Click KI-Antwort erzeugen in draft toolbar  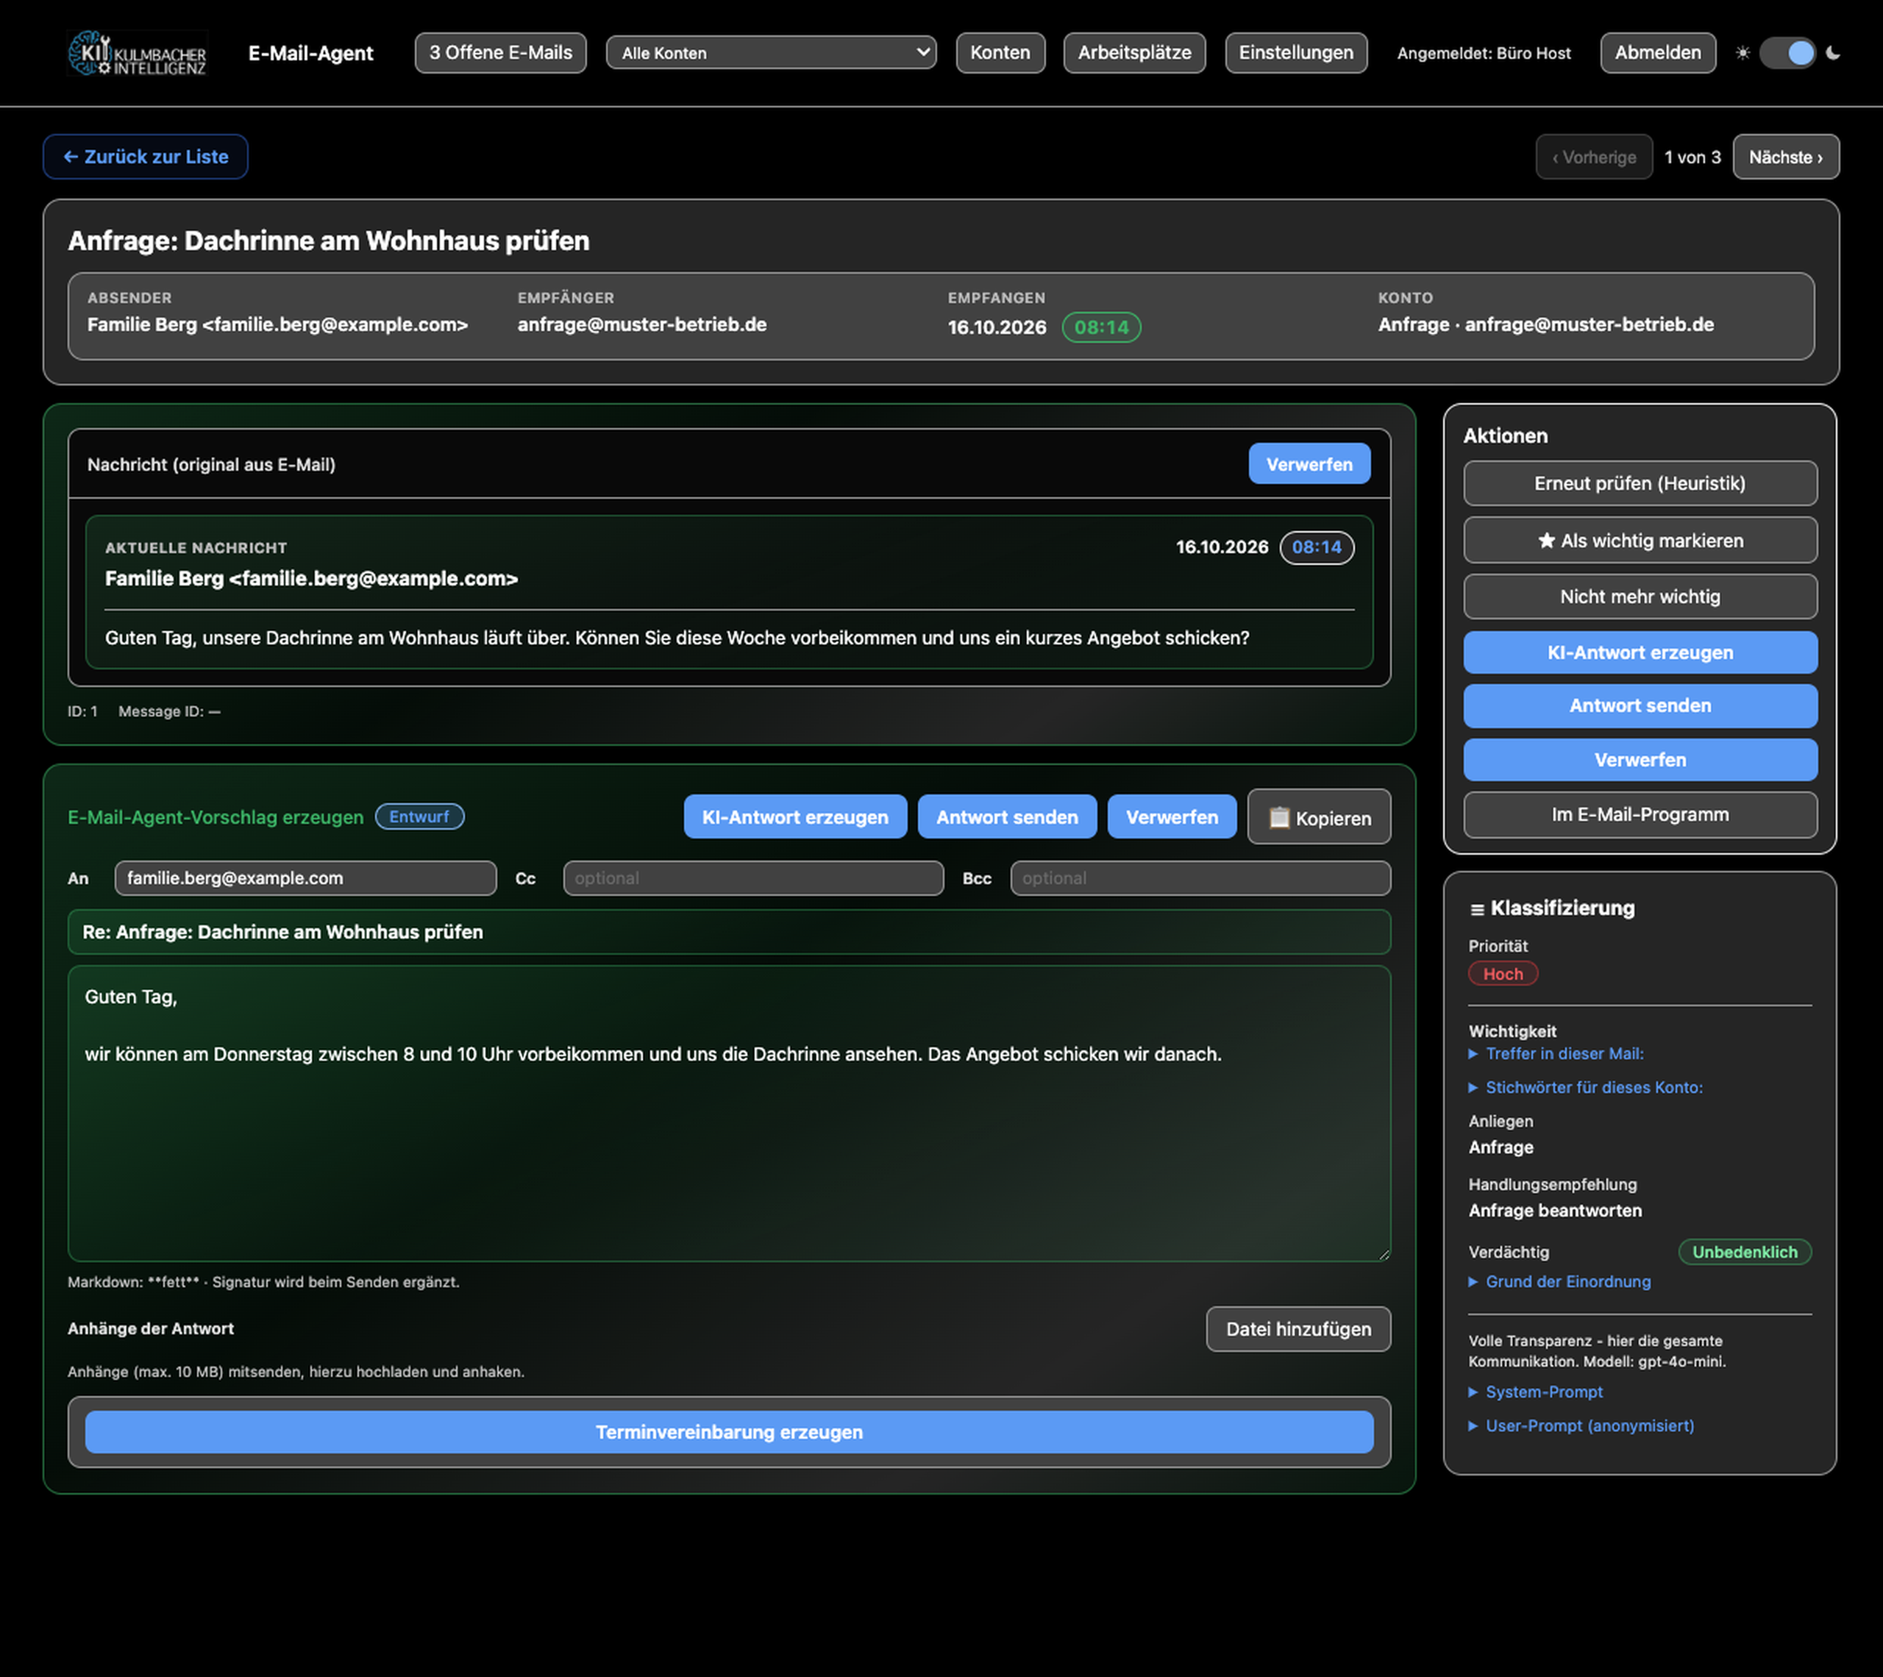[x=795, y=817]
